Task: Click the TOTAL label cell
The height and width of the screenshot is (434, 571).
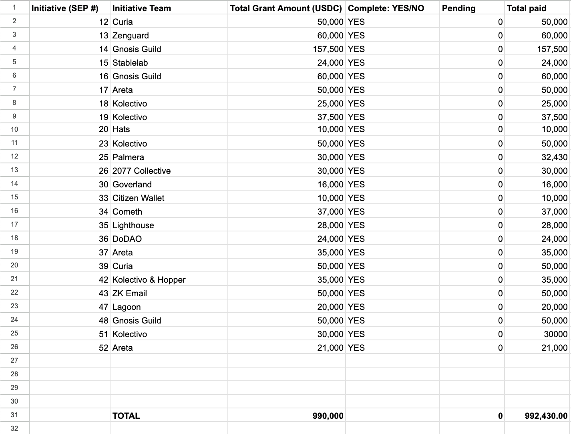Action: [x=169, y=416]
